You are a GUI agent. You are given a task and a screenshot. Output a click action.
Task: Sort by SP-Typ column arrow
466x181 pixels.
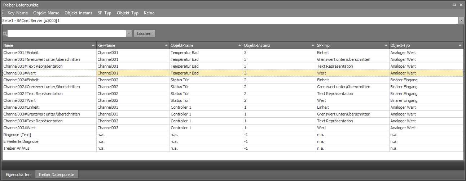click(x=386, y=45)
